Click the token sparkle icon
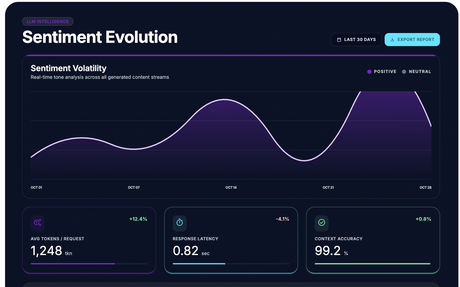 (x=37, y=222)
